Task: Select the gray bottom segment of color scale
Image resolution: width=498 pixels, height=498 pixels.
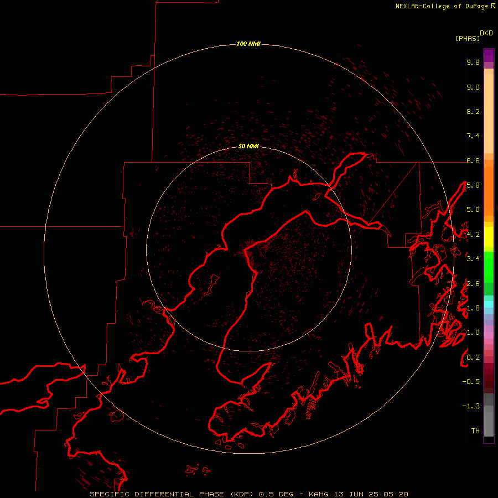Action: coord(489,424)
